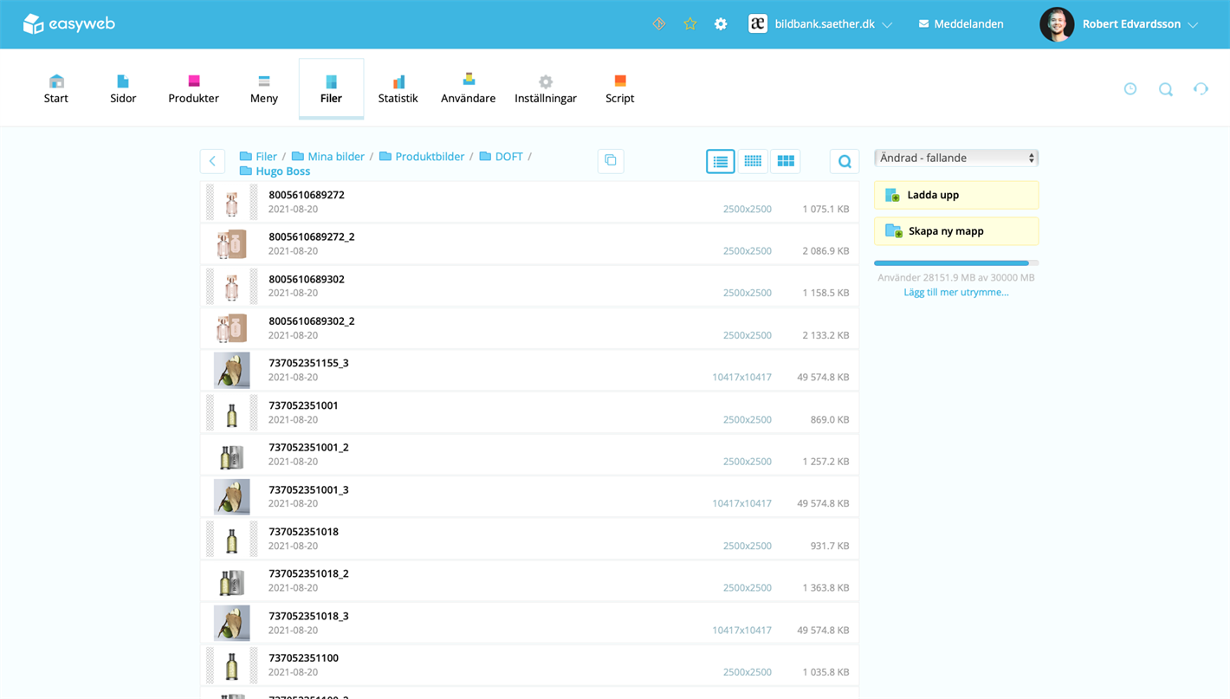The width and height of the screenshot is (1230, 699).
Task: Click thumbnail of file 8005610689272
Action: coord(231,202)
